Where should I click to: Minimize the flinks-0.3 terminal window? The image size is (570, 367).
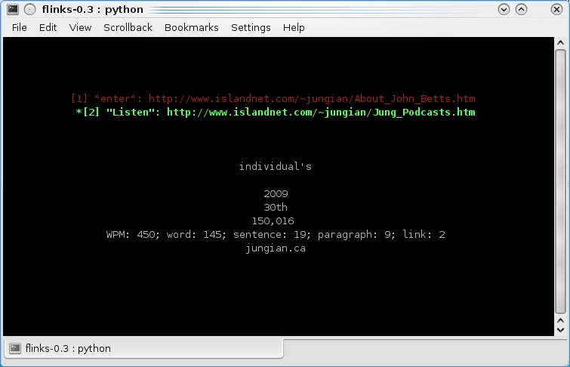[504, 9]
